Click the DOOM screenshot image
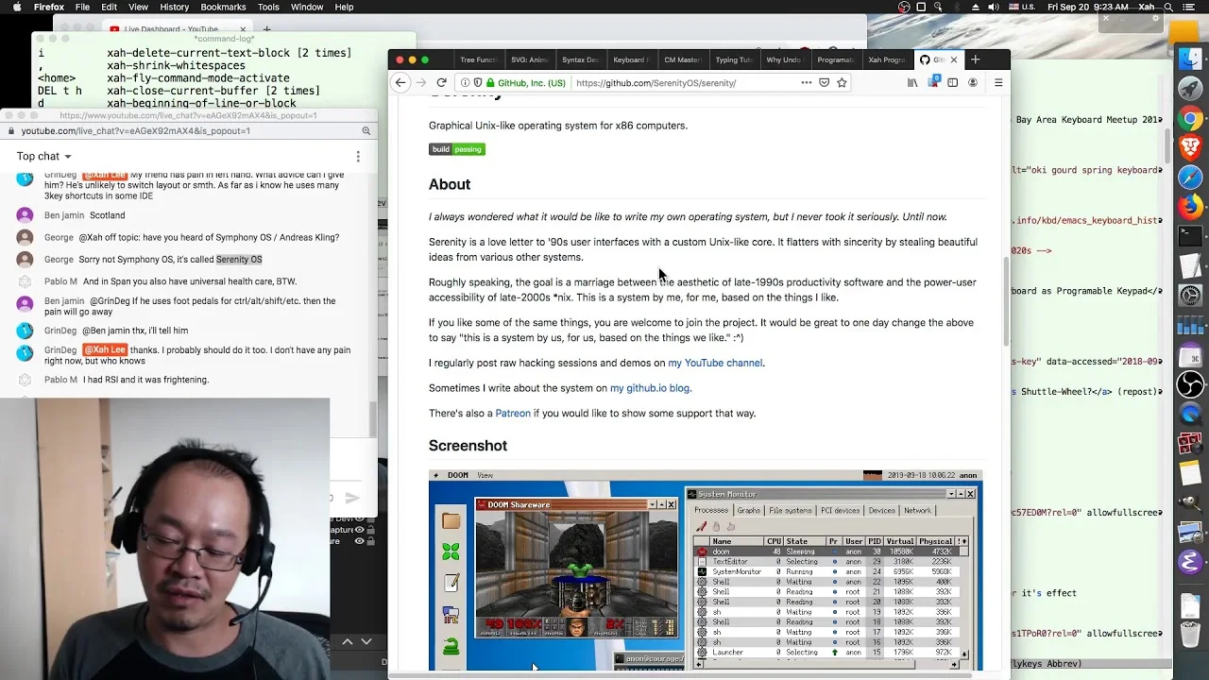Image resolution: width=1209 pixels, height=680 pixels. tap(706, 569)
